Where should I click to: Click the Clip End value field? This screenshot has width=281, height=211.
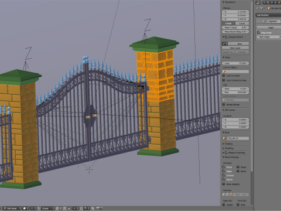[235, 92]
